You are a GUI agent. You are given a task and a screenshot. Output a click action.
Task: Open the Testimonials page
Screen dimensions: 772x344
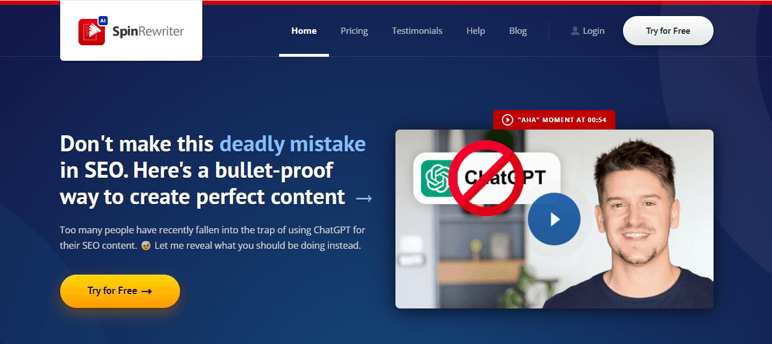(417, 31)
